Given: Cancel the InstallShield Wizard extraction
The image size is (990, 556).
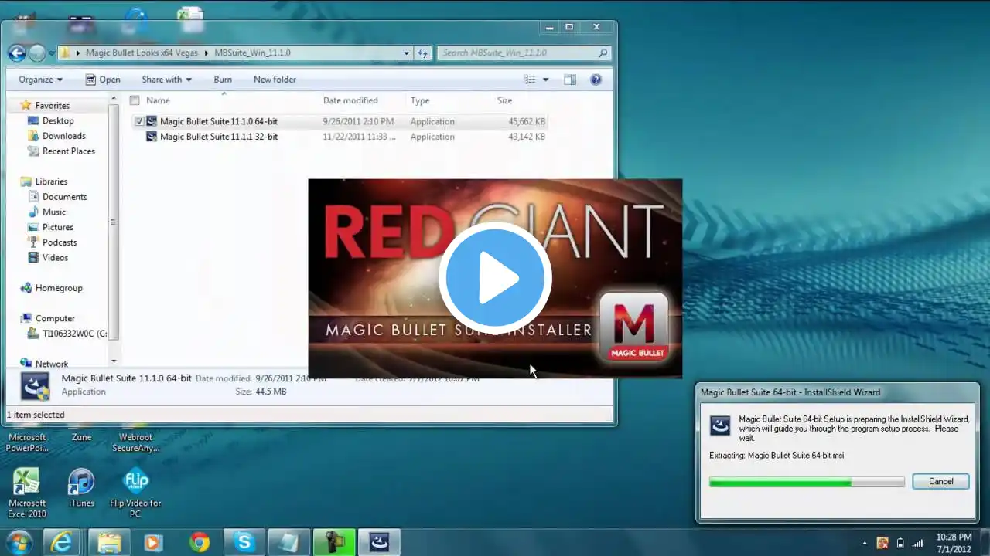Looking at the screenshot, I should tap(940, 481).
